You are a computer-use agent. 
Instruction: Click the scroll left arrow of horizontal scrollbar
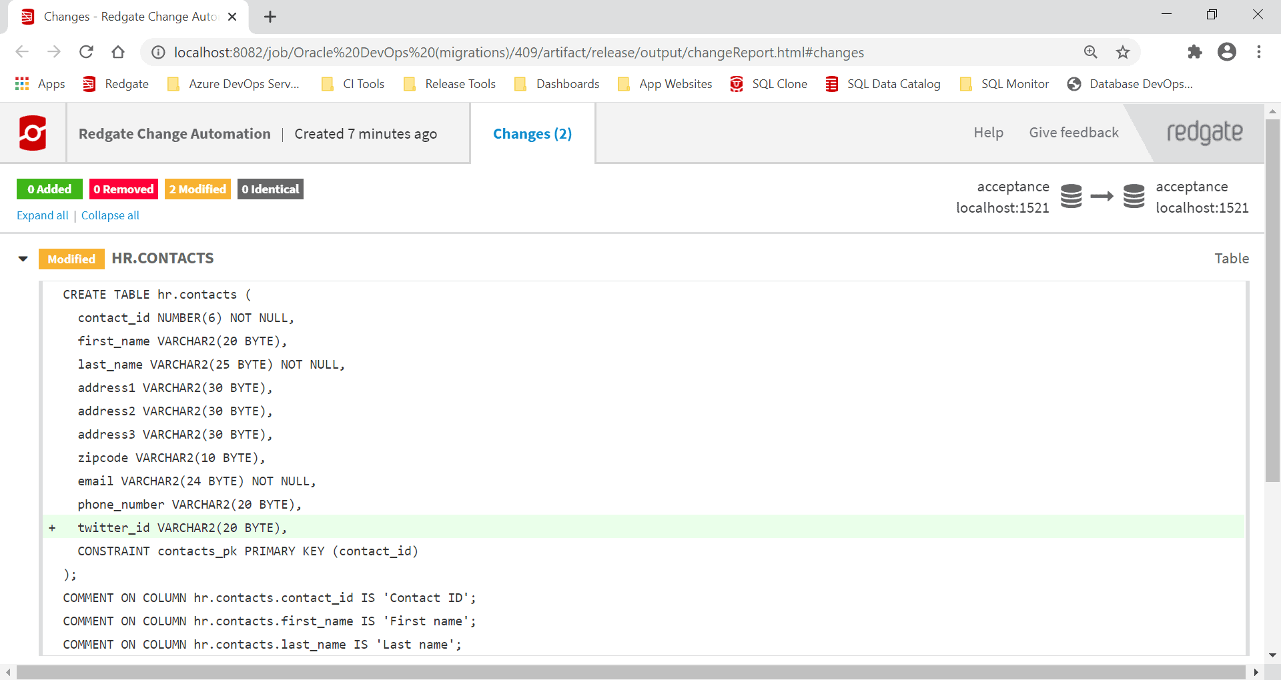pos(7,672)
